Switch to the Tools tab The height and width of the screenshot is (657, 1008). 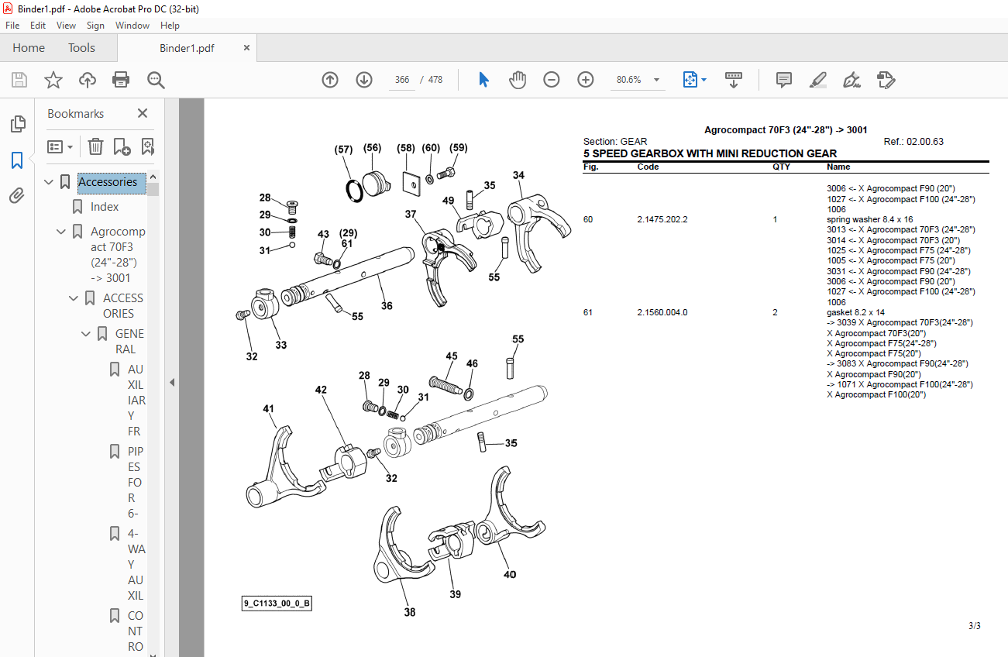tap(81, 48)
